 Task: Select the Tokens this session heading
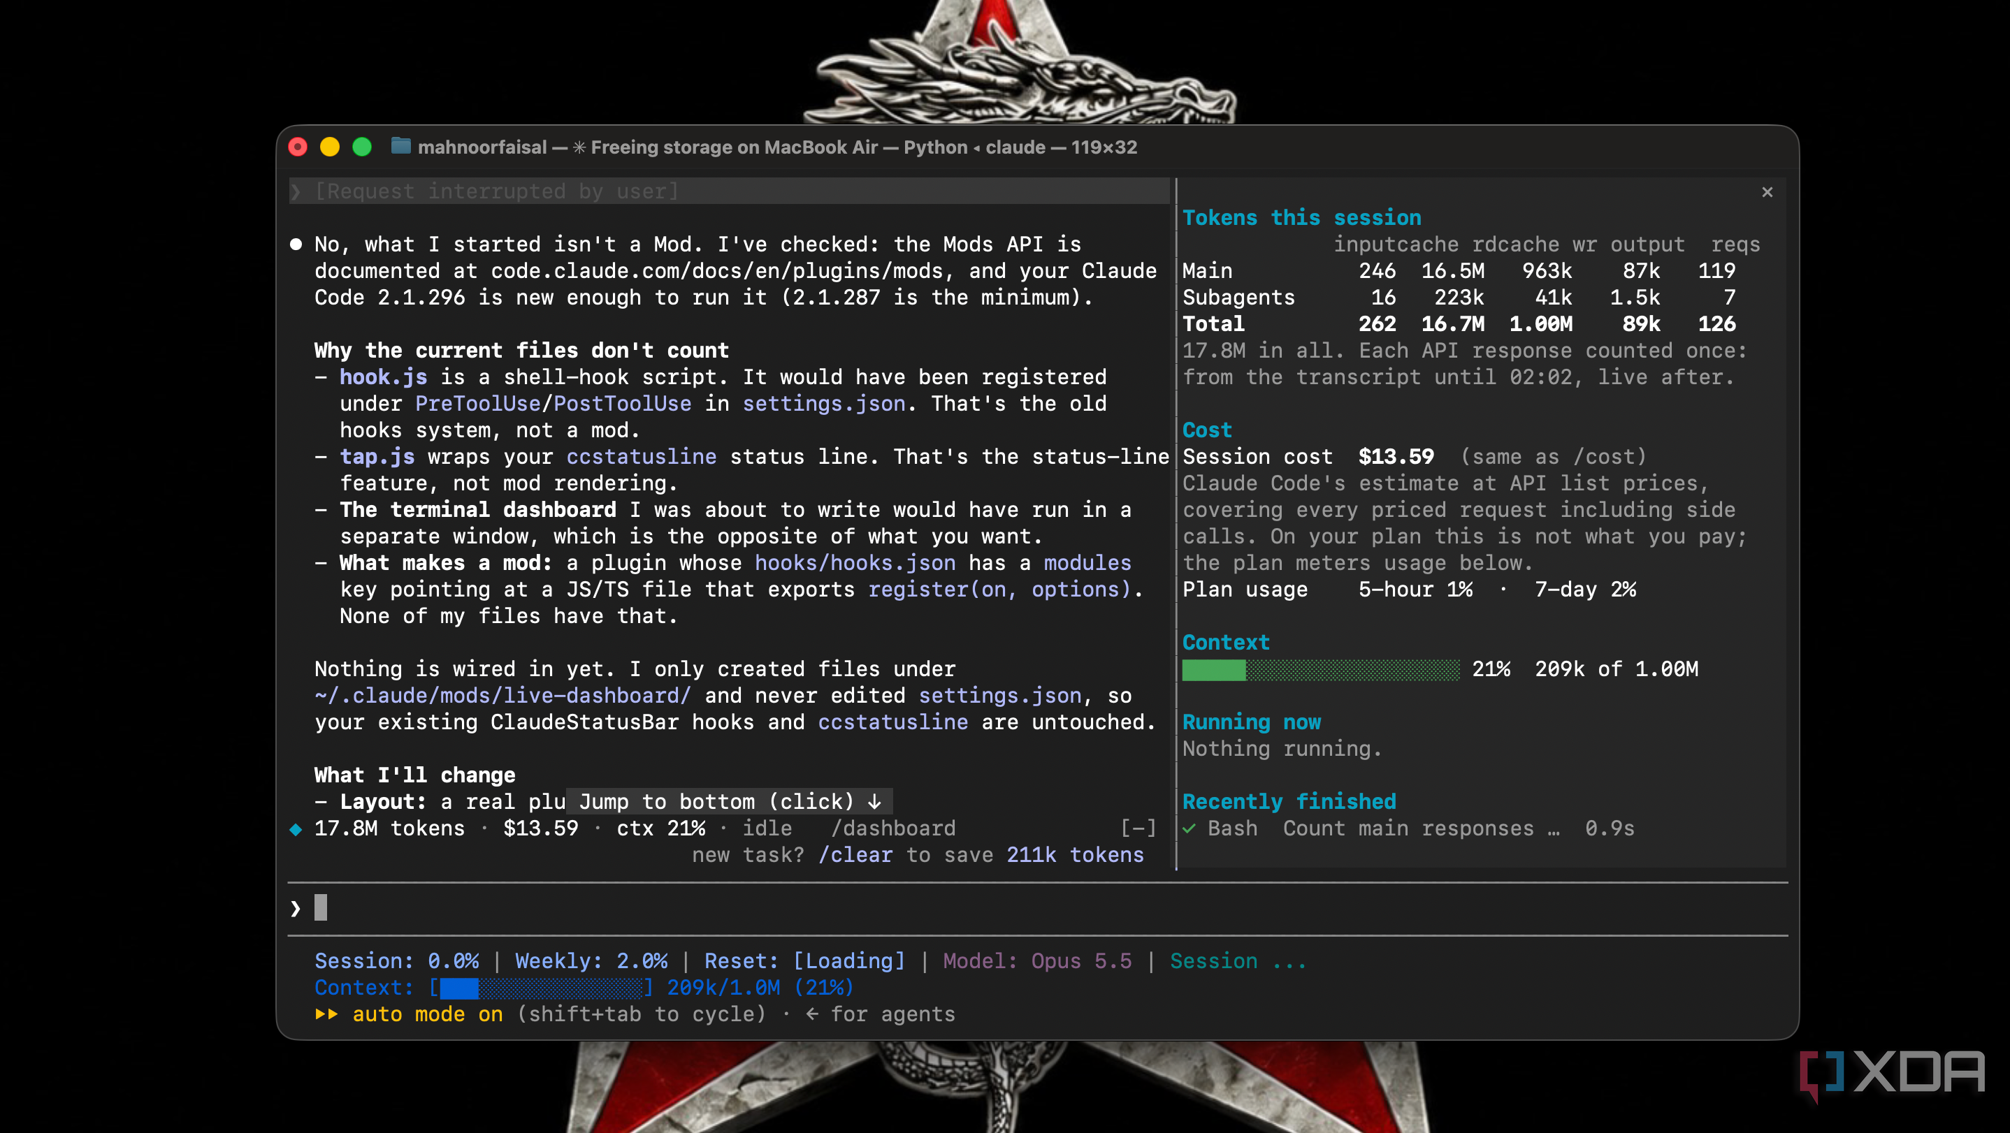1301,219
